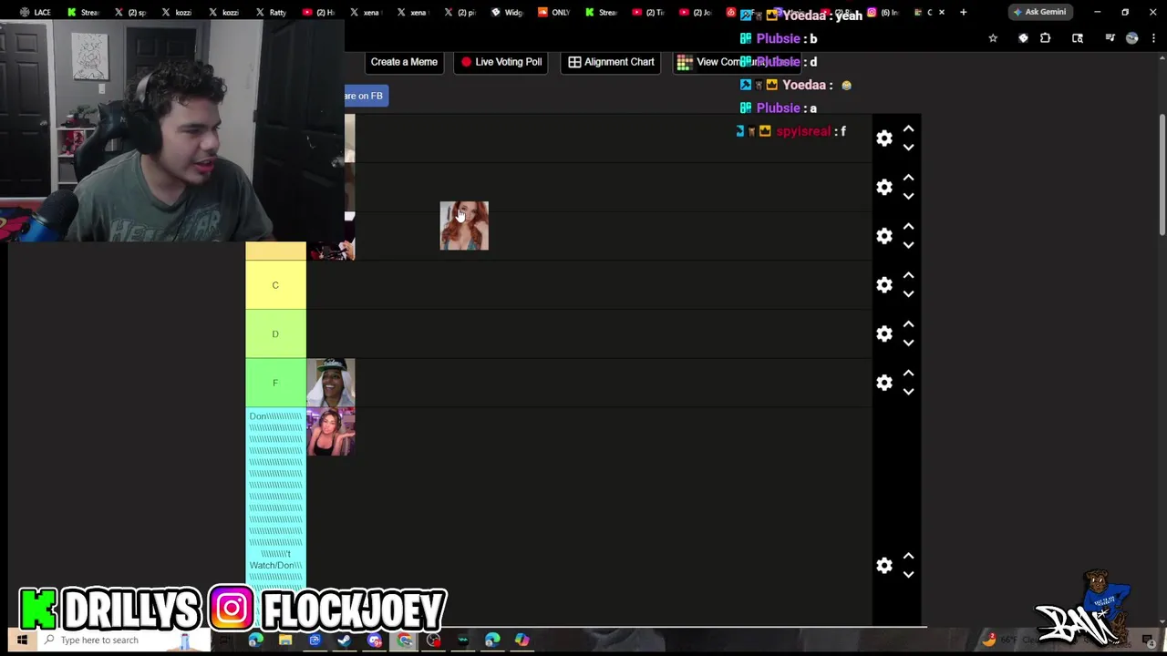The image size is (1167, 656).
Task: Open the Alignment Chart view
Action: click(610, 62)
